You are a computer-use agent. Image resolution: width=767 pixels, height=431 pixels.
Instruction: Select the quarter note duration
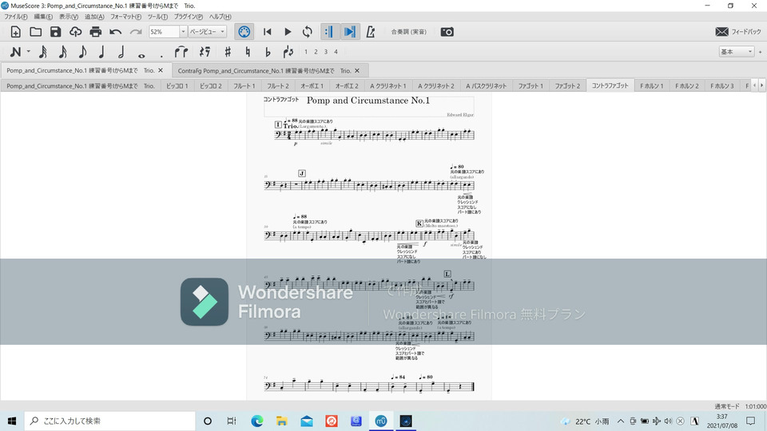pyautogui.click(x=101, y=52)
